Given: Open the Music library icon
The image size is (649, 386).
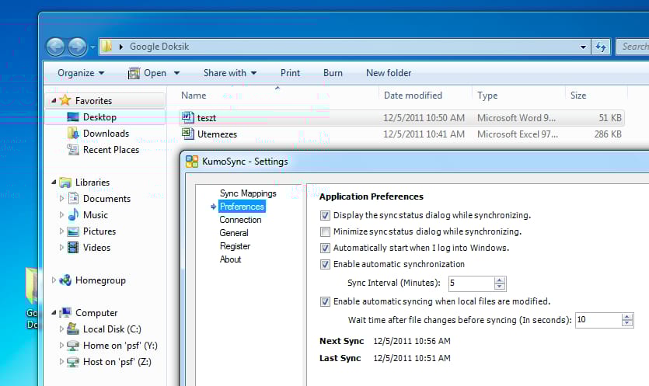Looking at the screenshot, I should coord(73,214).
